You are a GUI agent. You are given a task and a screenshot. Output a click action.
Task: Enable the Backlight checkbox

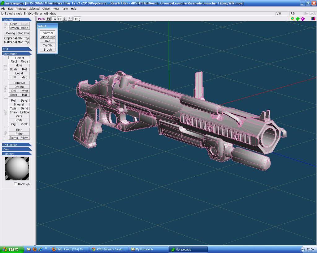(15, 184)
